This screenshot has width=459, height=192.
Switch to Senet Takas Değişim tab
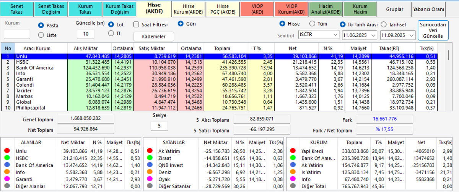coord(51,9)
